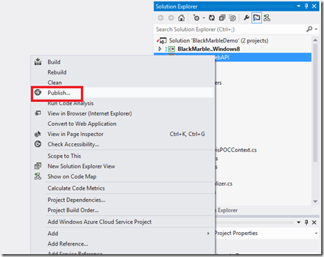Click the scroll-down arrow of Solution Explorer

316,201
